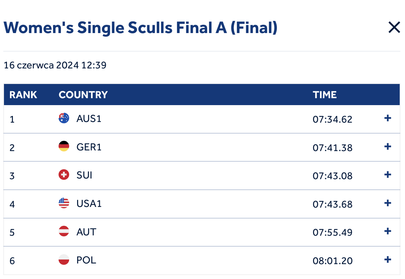The image size is (405, 279).
Task: Click the Polish flag icon
Action: [x=64, y=260]
